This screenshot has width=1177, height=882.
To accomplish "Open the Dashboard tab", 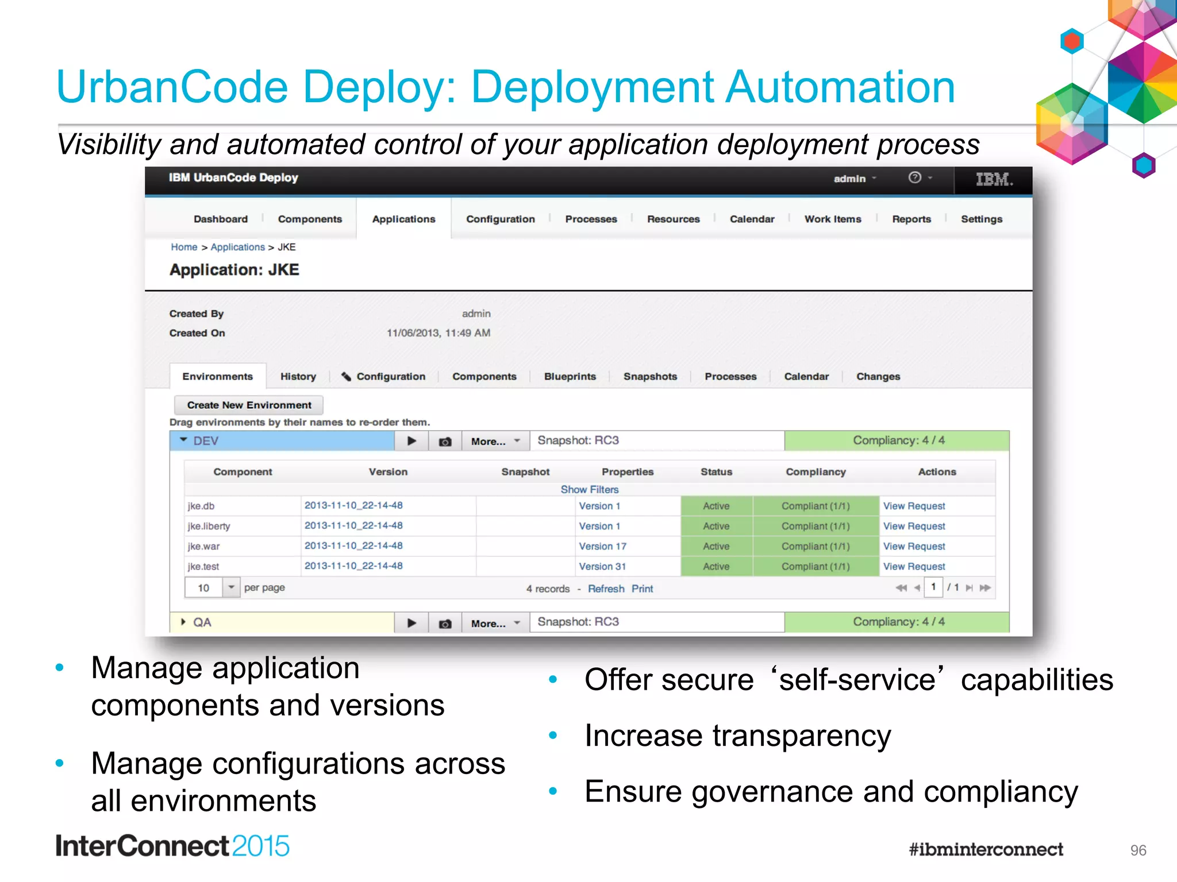I will point(220,219).
